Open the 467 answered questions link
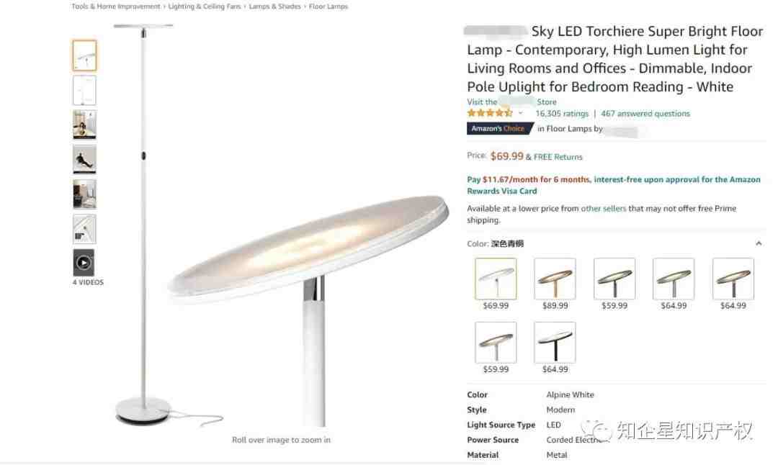Screen dimensions: 778x465 click(x=645, y=114)
